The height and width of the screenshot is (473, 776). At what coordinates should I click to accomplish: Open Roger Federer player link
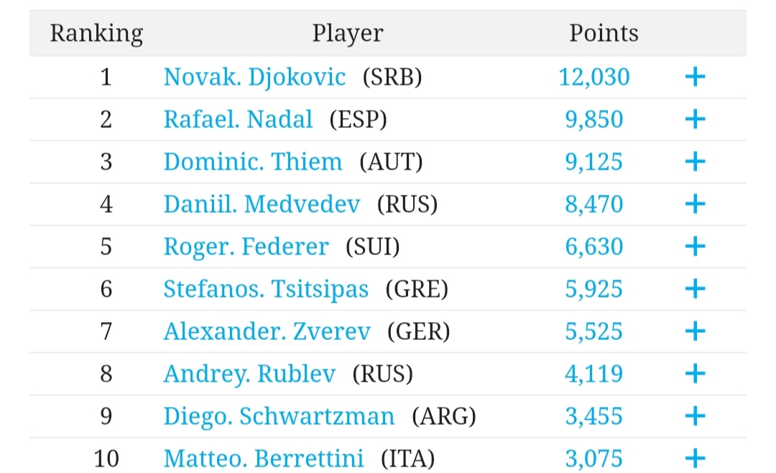pos(246,247)
